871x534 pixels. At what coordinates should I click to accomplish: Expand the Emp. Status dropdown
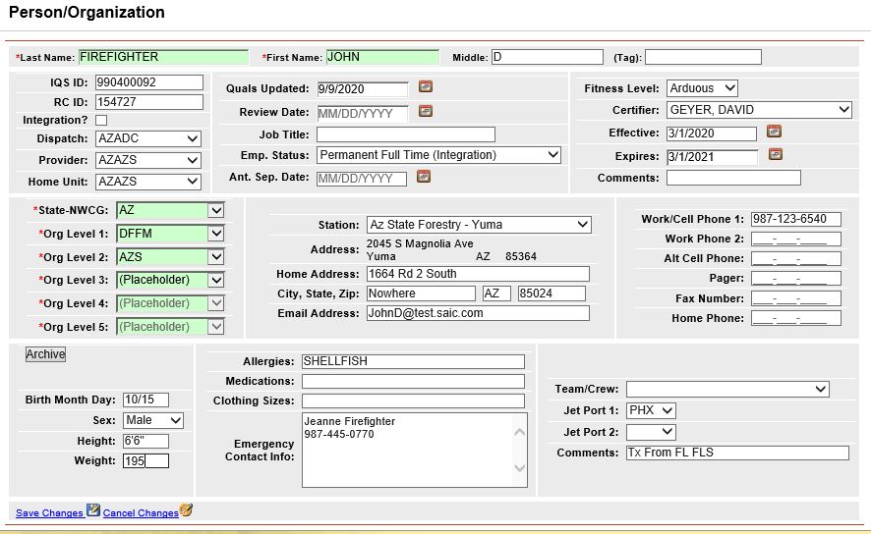tap(438, 155)
